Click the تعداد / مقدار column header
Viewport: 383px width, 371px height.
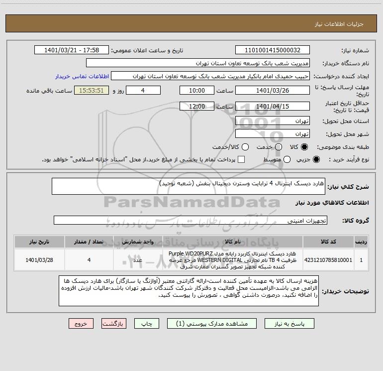[x=89, y=242]
